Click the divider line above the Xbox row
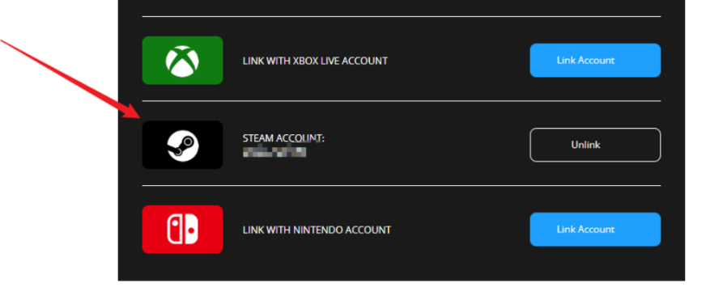Screen dimensions: 710x304 pos(402,16)
